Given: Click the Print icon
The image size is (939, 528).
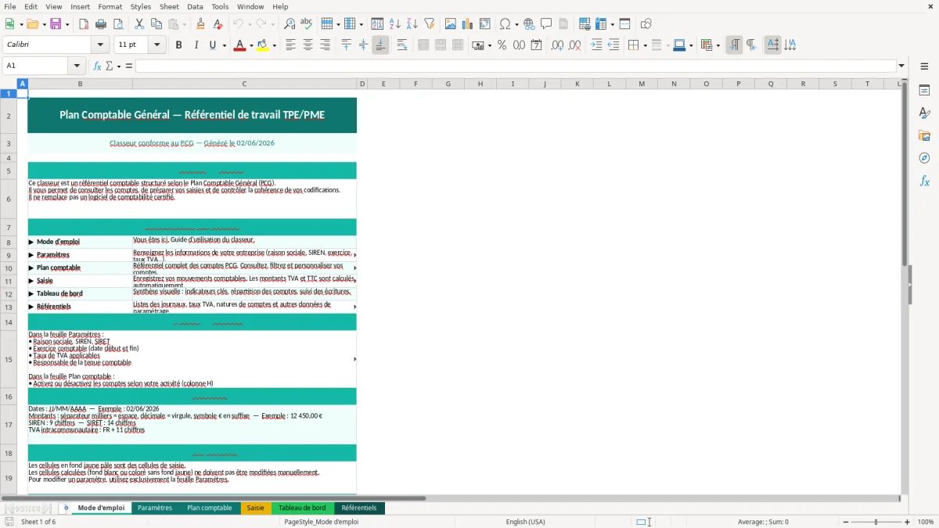Looking at the screenshot, I should click(101, 24).
